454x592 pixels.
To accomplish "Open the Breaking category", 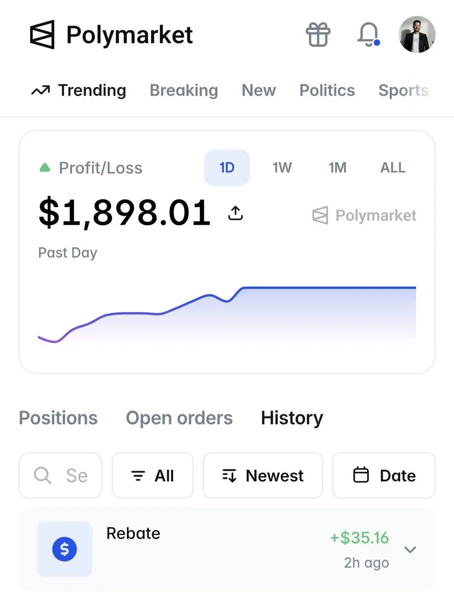I will (184, 90).
